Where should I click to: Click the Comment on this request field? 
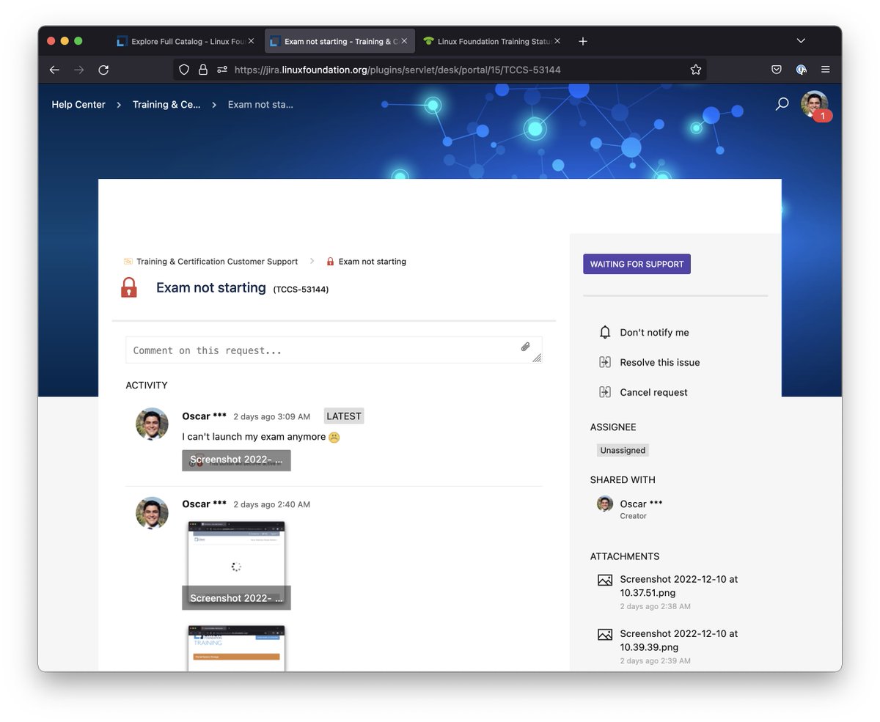click(x=334, y=350)
